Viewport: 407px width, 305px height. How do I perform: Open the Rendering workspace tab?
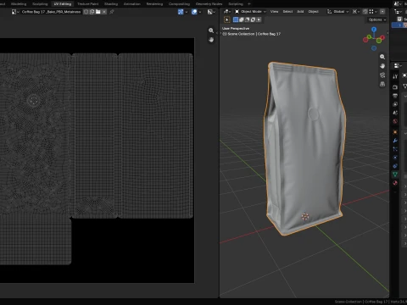(x=154, y=4)
